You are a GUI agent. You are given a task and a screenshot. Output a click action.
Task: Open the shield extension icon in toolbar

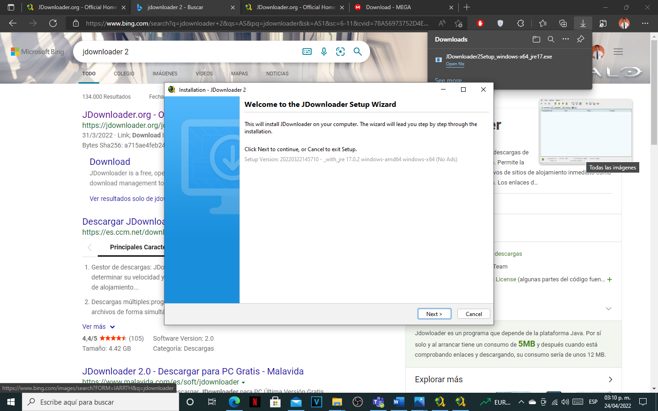500,23
